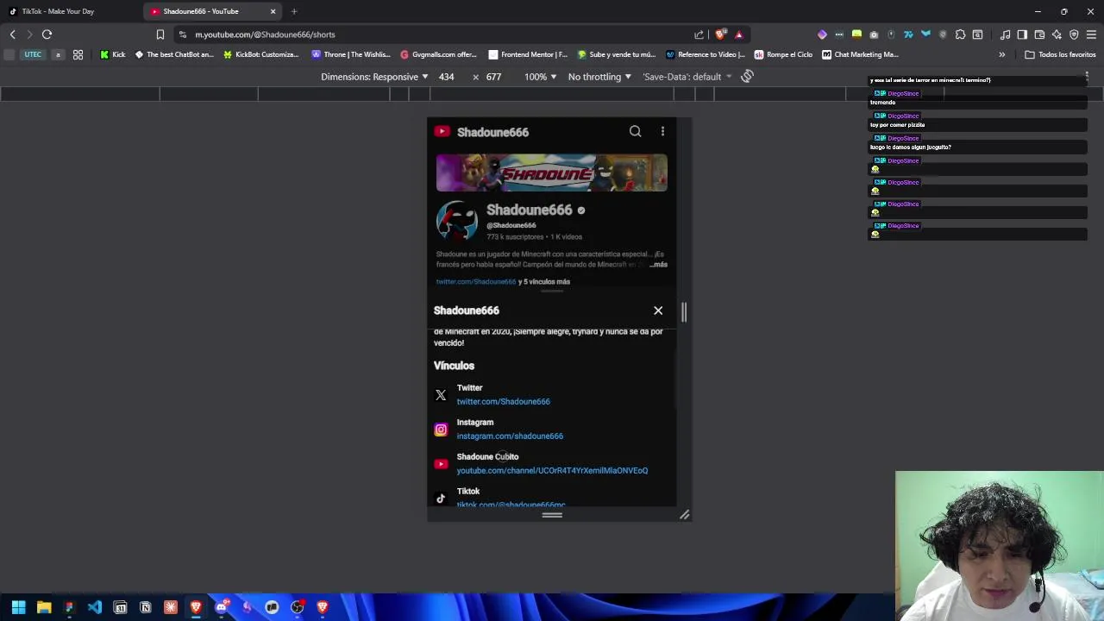Click the Instagram icon in Vínculos
Screen dimensions: 1104x621
tap(441, 430)
